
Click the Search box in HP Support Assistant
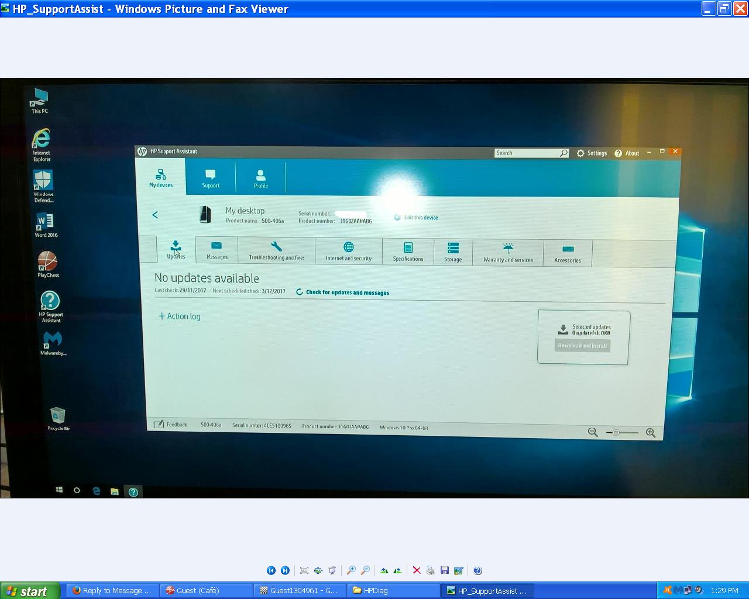(x=532, y=153)
